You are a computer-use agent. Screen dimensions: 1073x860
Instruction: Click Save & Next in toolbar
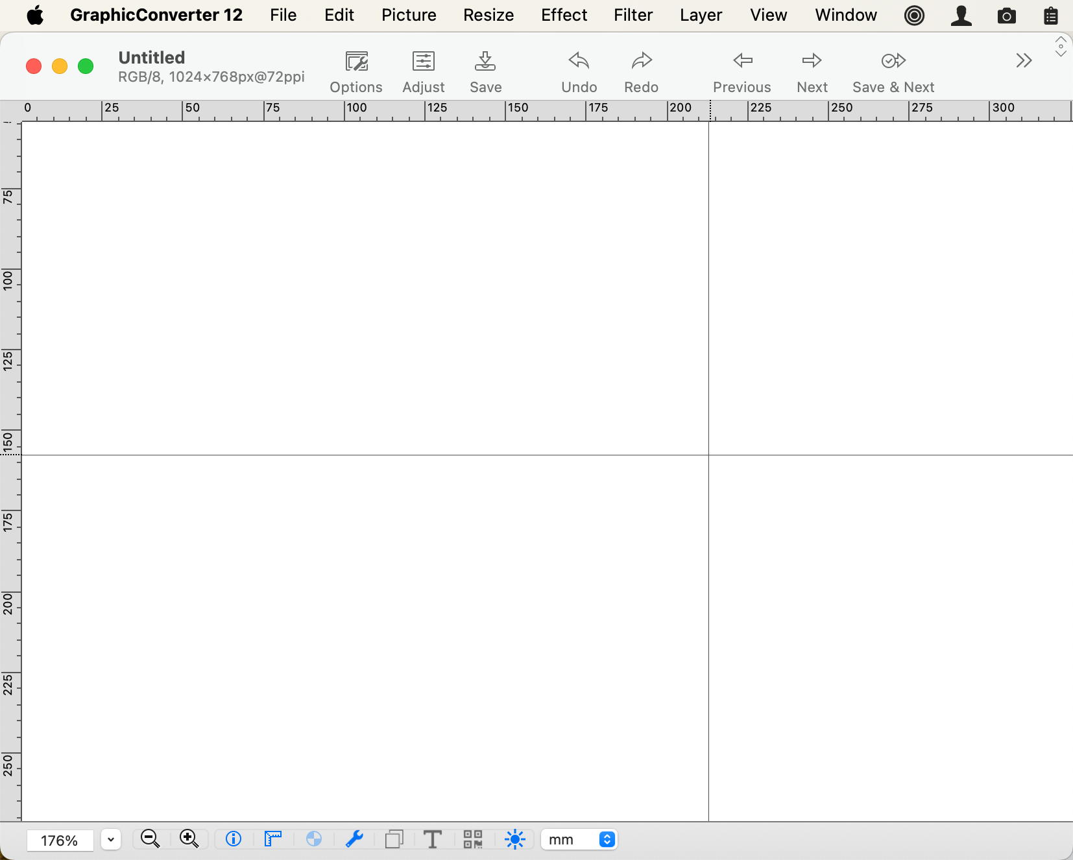893,72
